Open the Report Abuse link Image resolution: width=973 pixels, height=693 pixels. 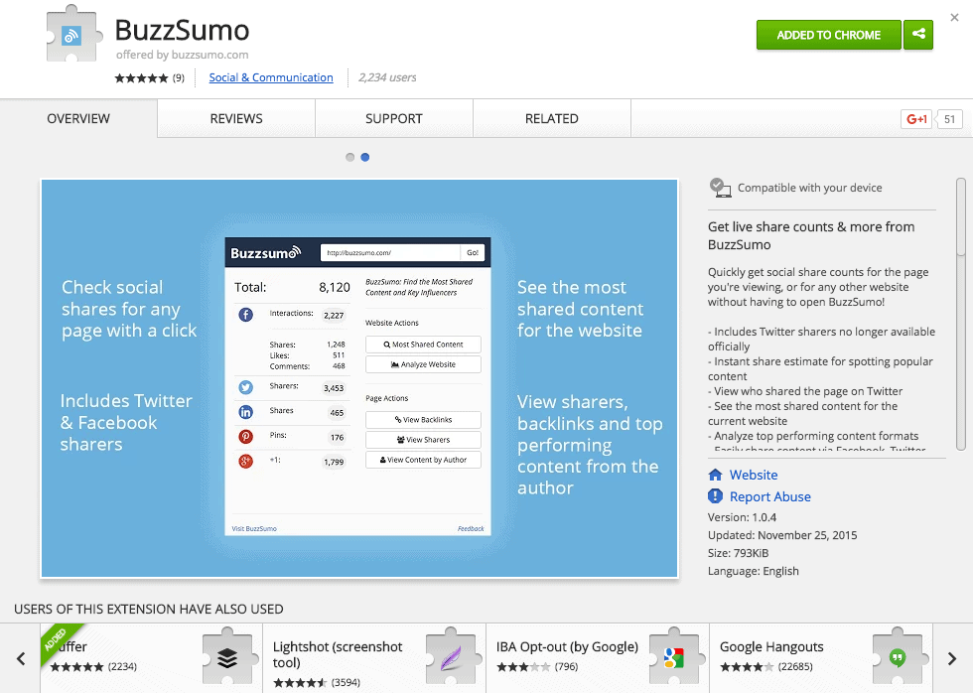tap(770, 496)
